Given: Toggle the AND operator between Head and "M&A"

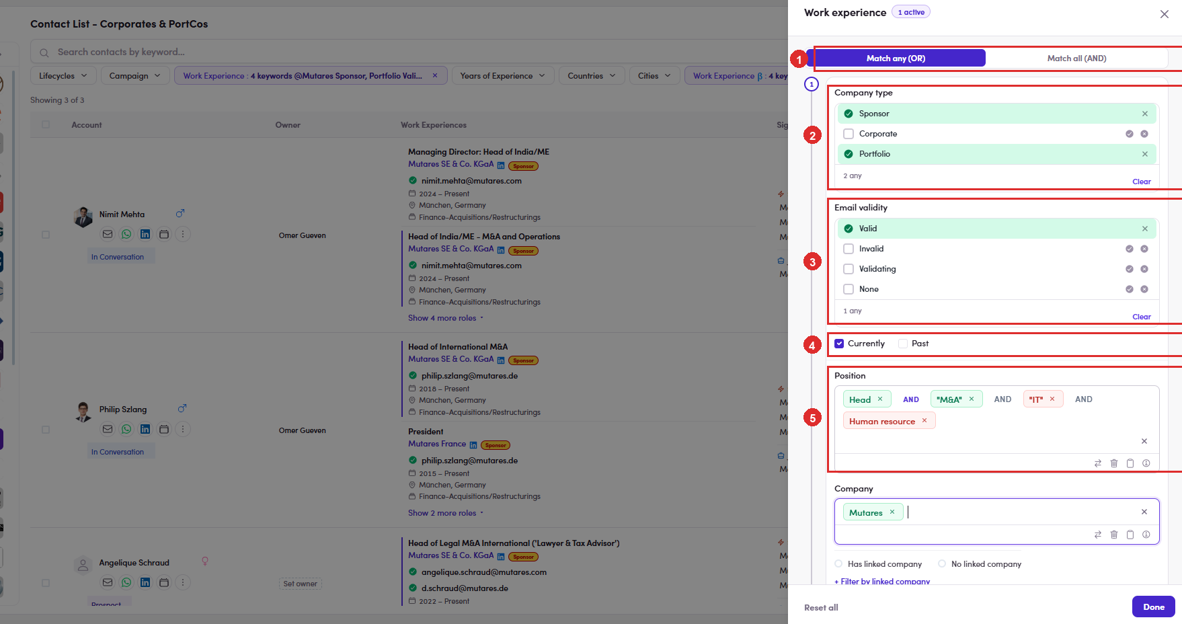Looking at the screenshot, I should click(911, 399).
